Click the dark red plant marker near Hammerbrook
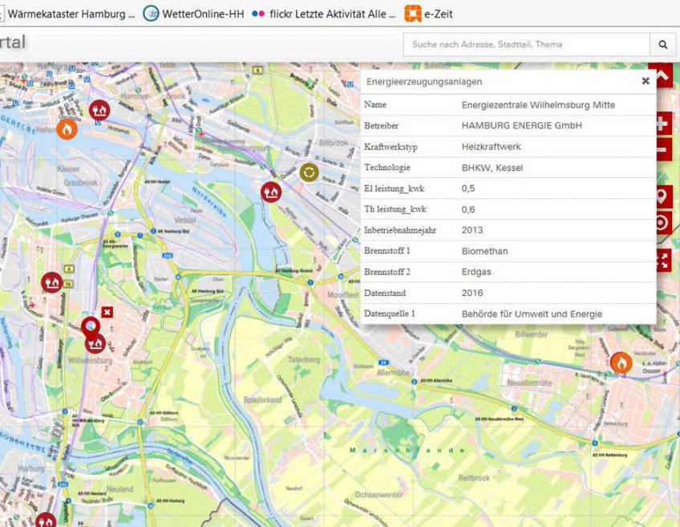 click(x=99, y=109)
